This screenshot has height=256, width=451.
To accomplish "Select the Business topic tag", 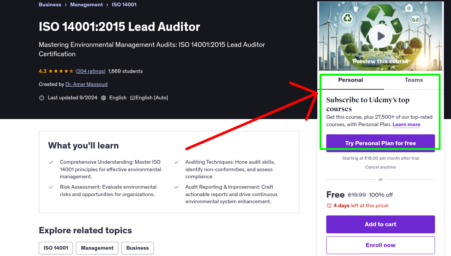I will [137, 248].
